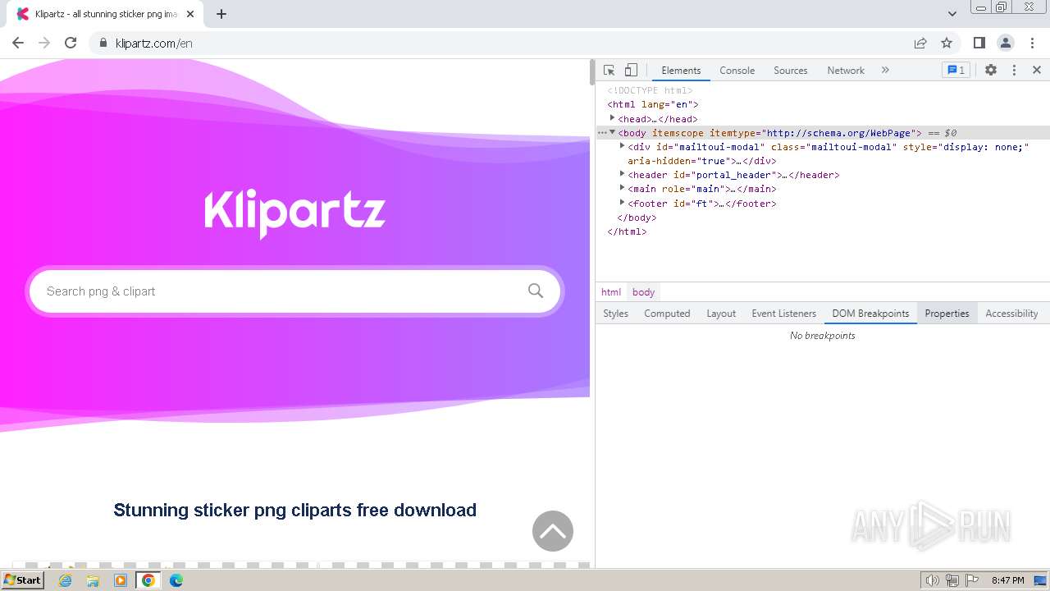The width and height of the screenshot is (1050, 591).
Task: Activate the DevTools inspect element picker
Action: click(x=609, y=71)
